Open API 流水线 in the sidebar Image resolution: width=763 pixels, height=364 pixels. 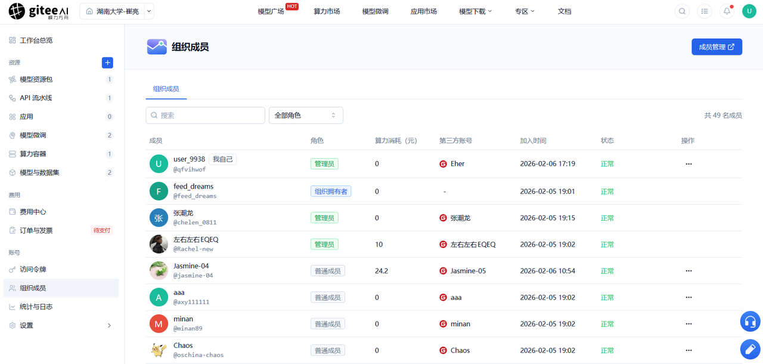(x=62, y=98)
